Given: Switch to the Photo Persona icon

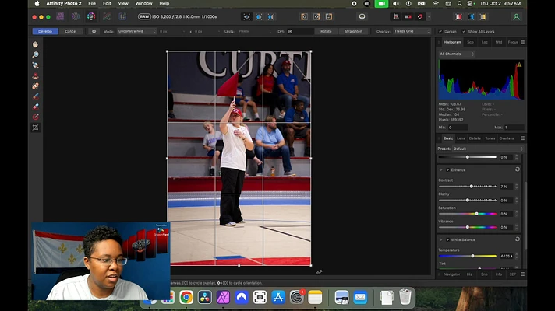Looking at the screenshot, I should [60, 16].
